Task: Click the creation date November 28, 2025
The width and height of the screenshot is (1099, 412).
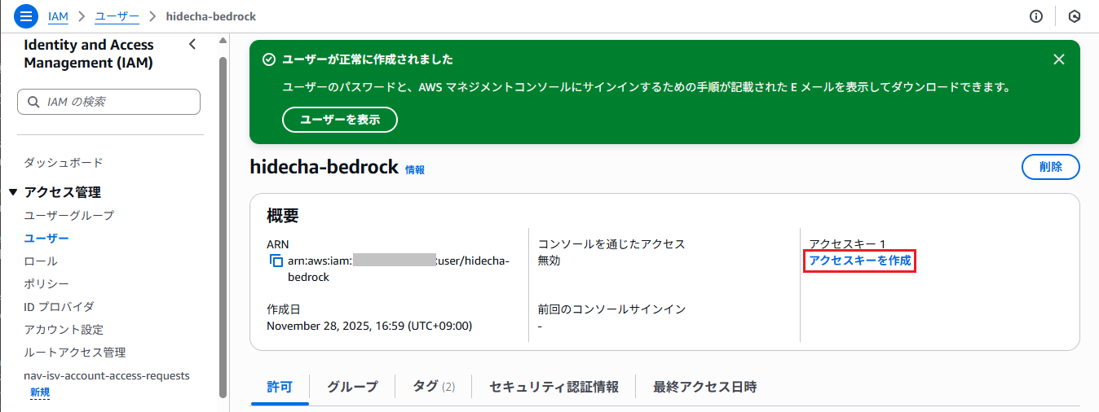Action: point(369,326)
